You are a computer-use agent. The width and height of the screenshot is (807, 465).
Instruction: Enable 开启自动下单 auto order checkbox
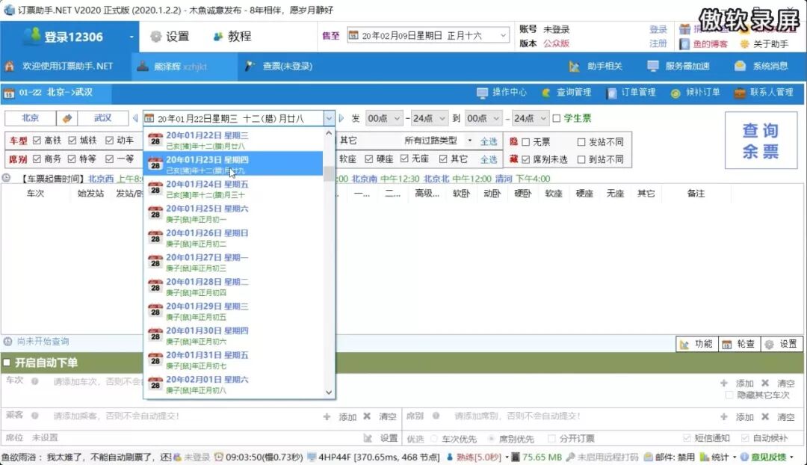point(7,363)
